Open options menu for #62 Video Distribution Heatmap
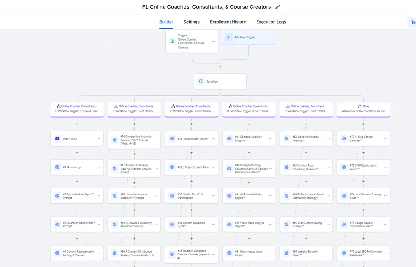The image size is (416, 267). pos(328,139)
